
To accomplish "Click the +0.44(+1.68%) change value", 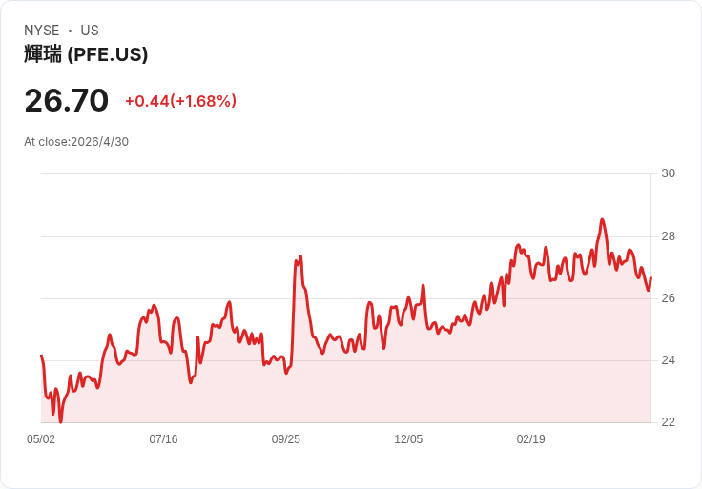I will [x=180, y=101].
